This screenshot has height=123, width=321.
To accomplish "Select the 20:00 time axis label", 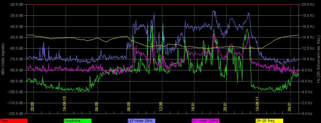I will pyautogui.click(x=32, y=106).
